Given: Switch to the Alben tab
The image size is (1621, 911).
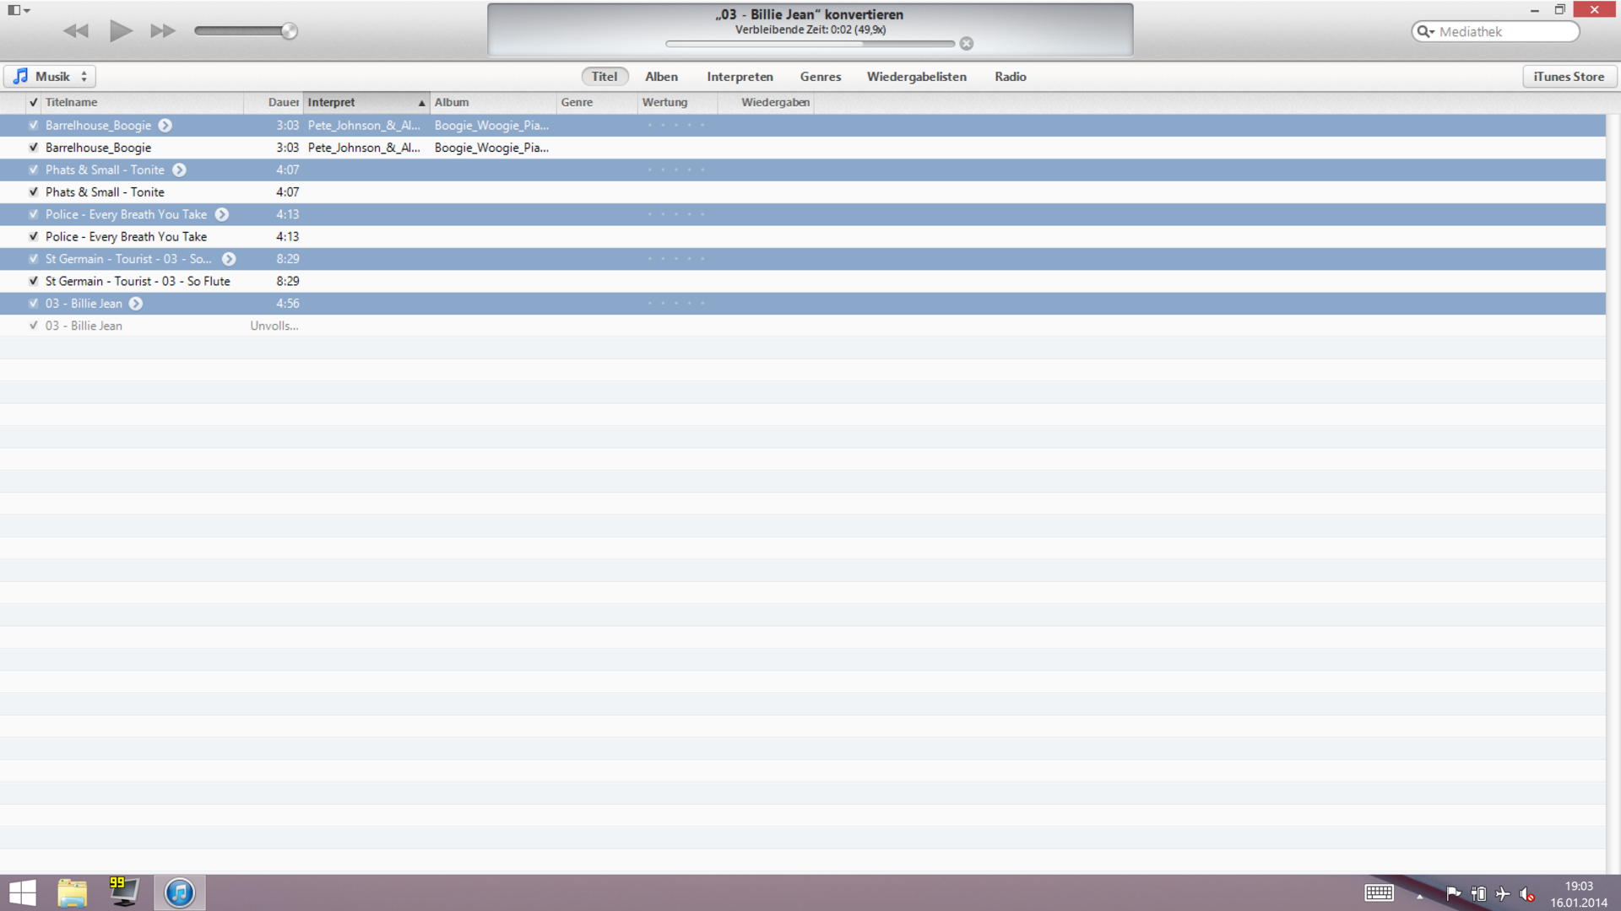Looking at the screenshot, I should (661, 77).
